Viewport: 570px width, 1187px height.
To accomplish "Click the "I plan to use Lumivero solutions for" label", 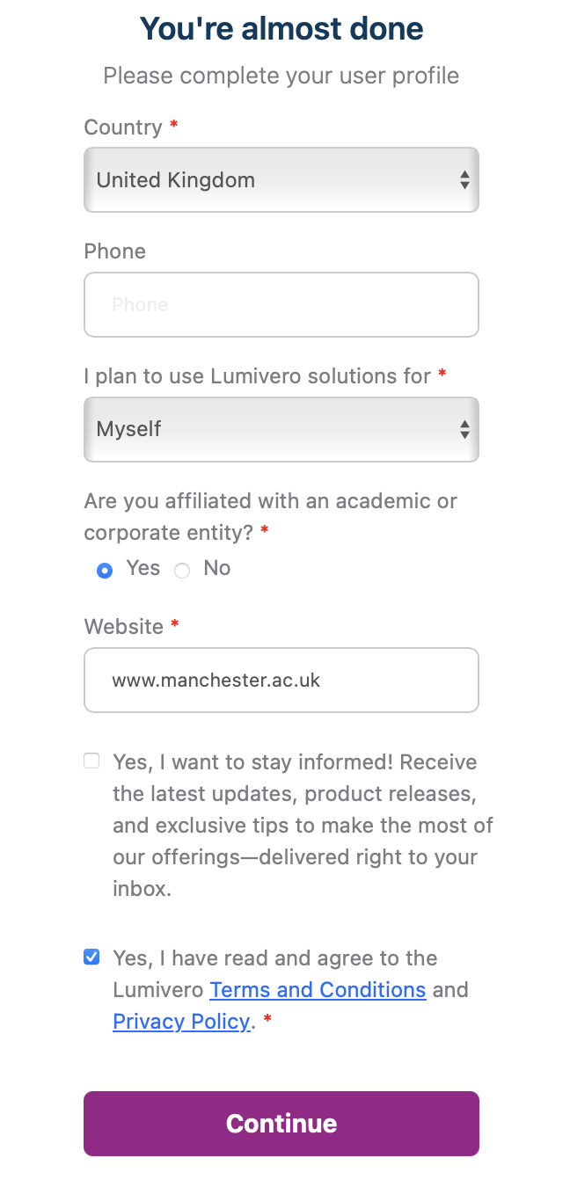I will coord(258,376).
